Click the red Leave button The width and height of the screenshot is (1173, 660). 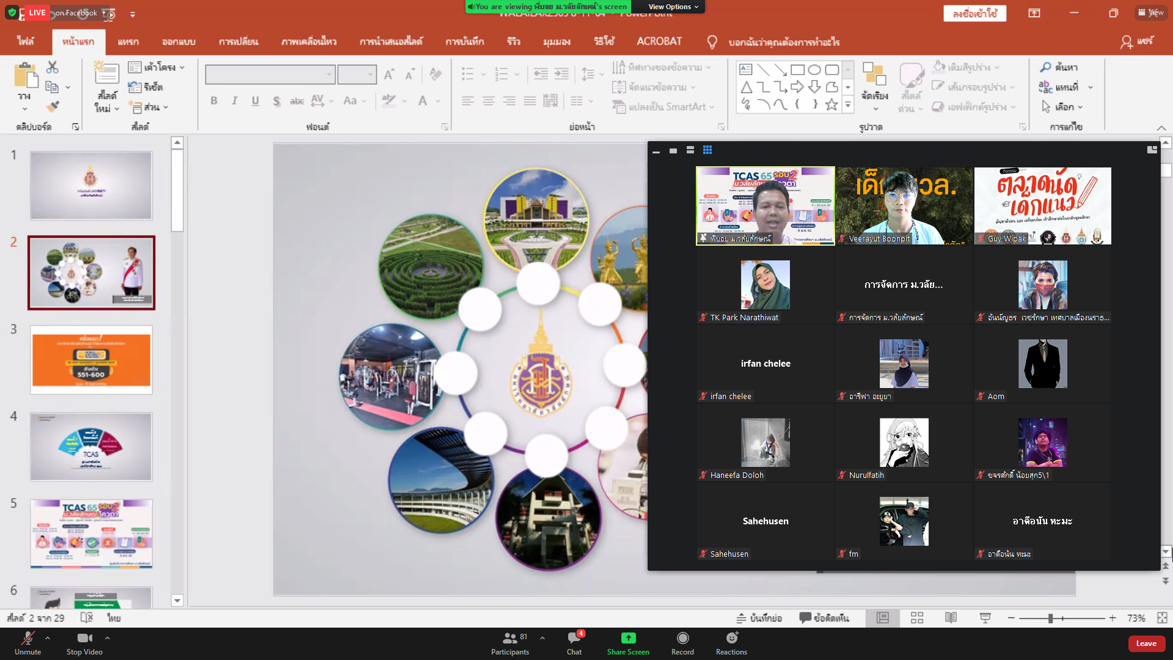[x=1146, y=643]
